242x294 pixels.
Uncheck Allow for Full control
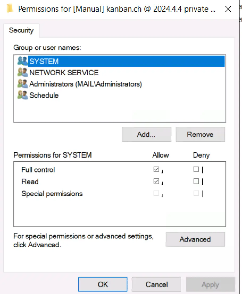coord(157,169)
